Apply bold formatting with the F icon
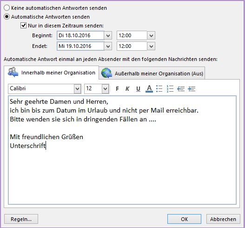The image size is (245, 228). coord(117,89)
